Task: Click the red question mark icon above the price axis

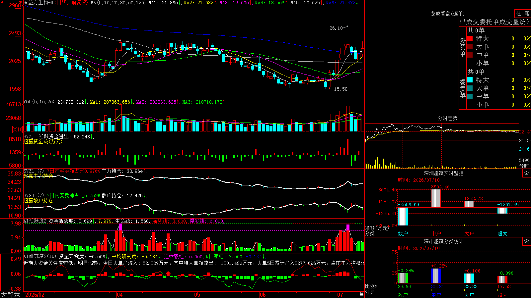Action: click(x=21, y=3)
